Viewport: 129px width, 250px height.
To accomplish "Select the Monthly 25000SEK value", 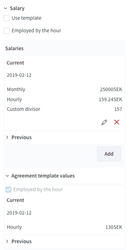I will [x=111, y=89].
